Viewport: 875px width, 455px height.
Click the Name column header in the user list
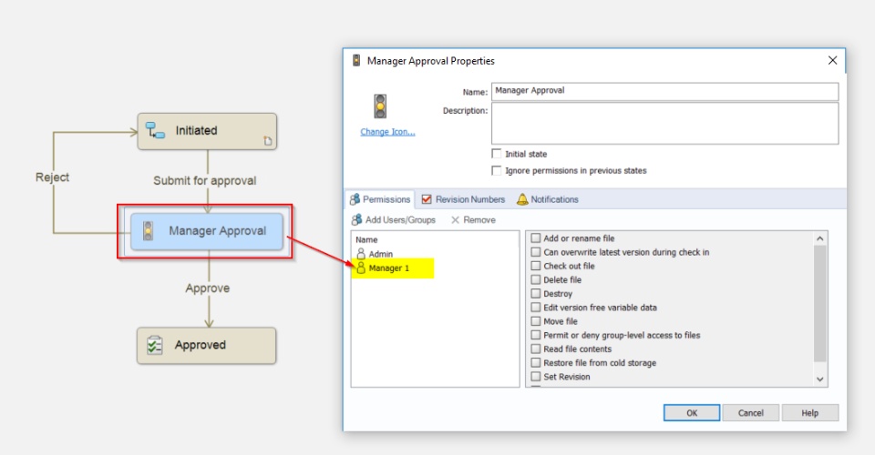click(366, 240)
